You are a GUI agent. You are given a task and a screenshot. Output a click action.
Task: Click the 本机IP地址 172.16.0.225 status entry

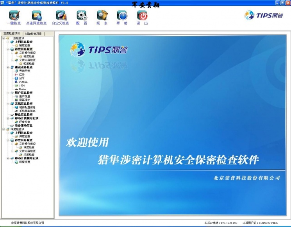(x=221, y=223)
